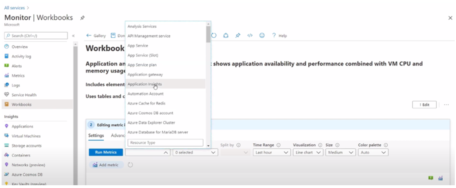Image resolution: width=456 pixels, height=188 pixels.
Task: Open the Color palette Auto dropdown
Action: coord(373,152)
